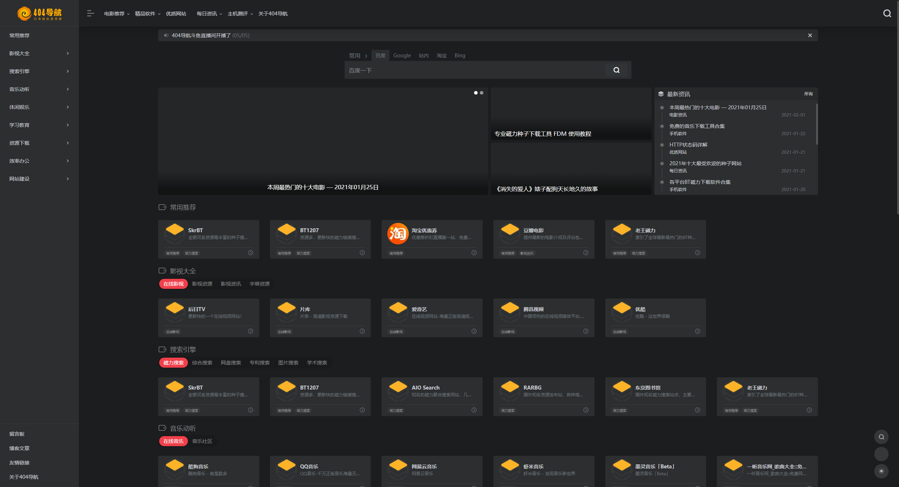Click the 最新资讯 list scrollbar
Image resolution: width=899 pixels, height=487 pixels.
pyautogui.click(x=817, y=124)
